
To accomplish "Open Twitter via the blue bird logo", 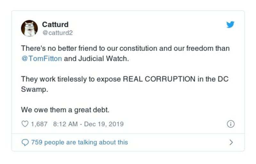I will tap(230, 25).
